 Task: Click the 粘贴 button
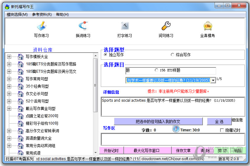pyautogui.click(x=238, y=151)
